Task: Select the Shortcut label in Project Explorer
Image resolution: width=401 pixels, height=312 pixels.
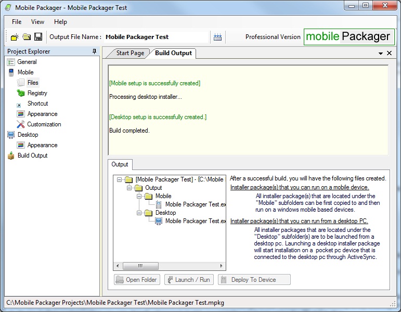Action: 37,103
